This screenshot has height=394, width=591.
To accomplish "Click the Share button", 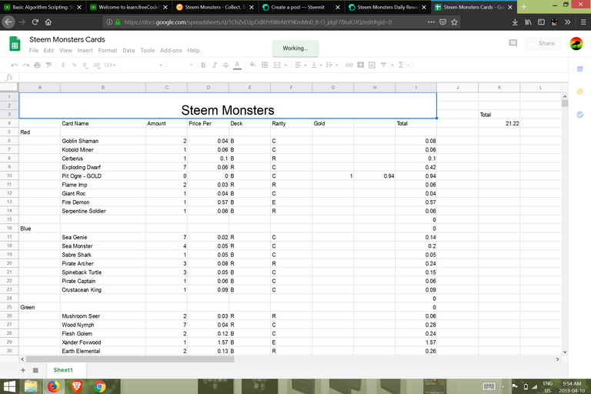I will pyautogui.click(x=543, y=43).
